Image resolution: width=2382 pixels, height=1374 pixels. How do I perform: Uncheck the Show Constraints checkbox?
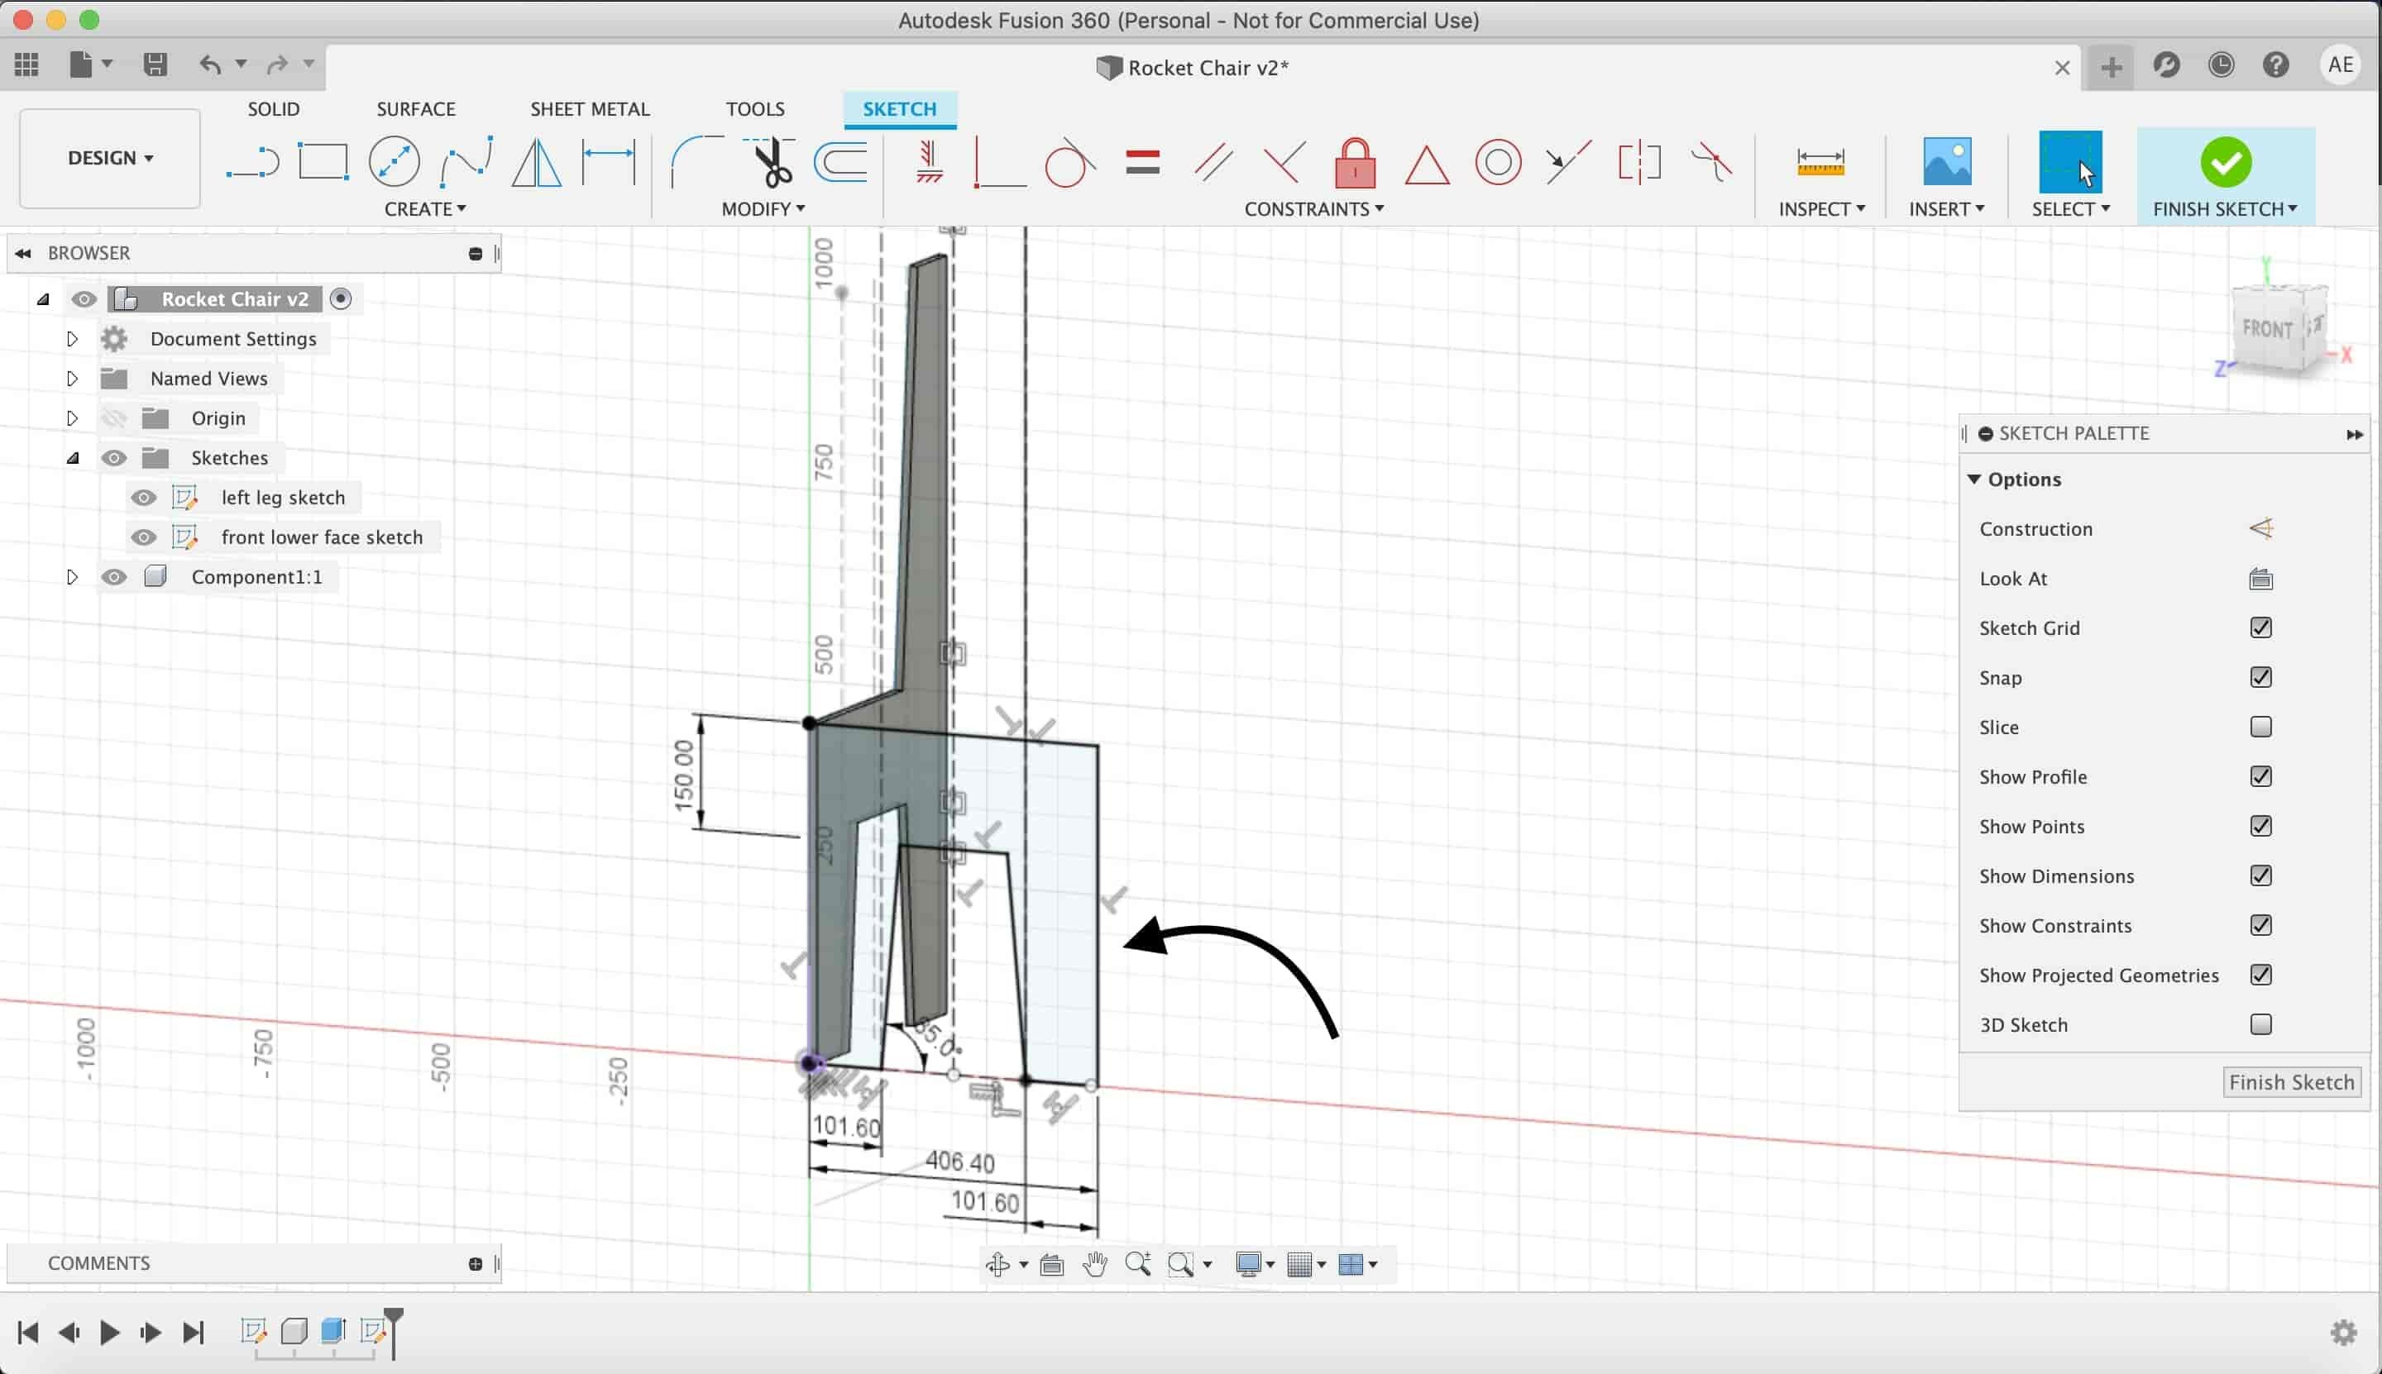point(2260,925)
